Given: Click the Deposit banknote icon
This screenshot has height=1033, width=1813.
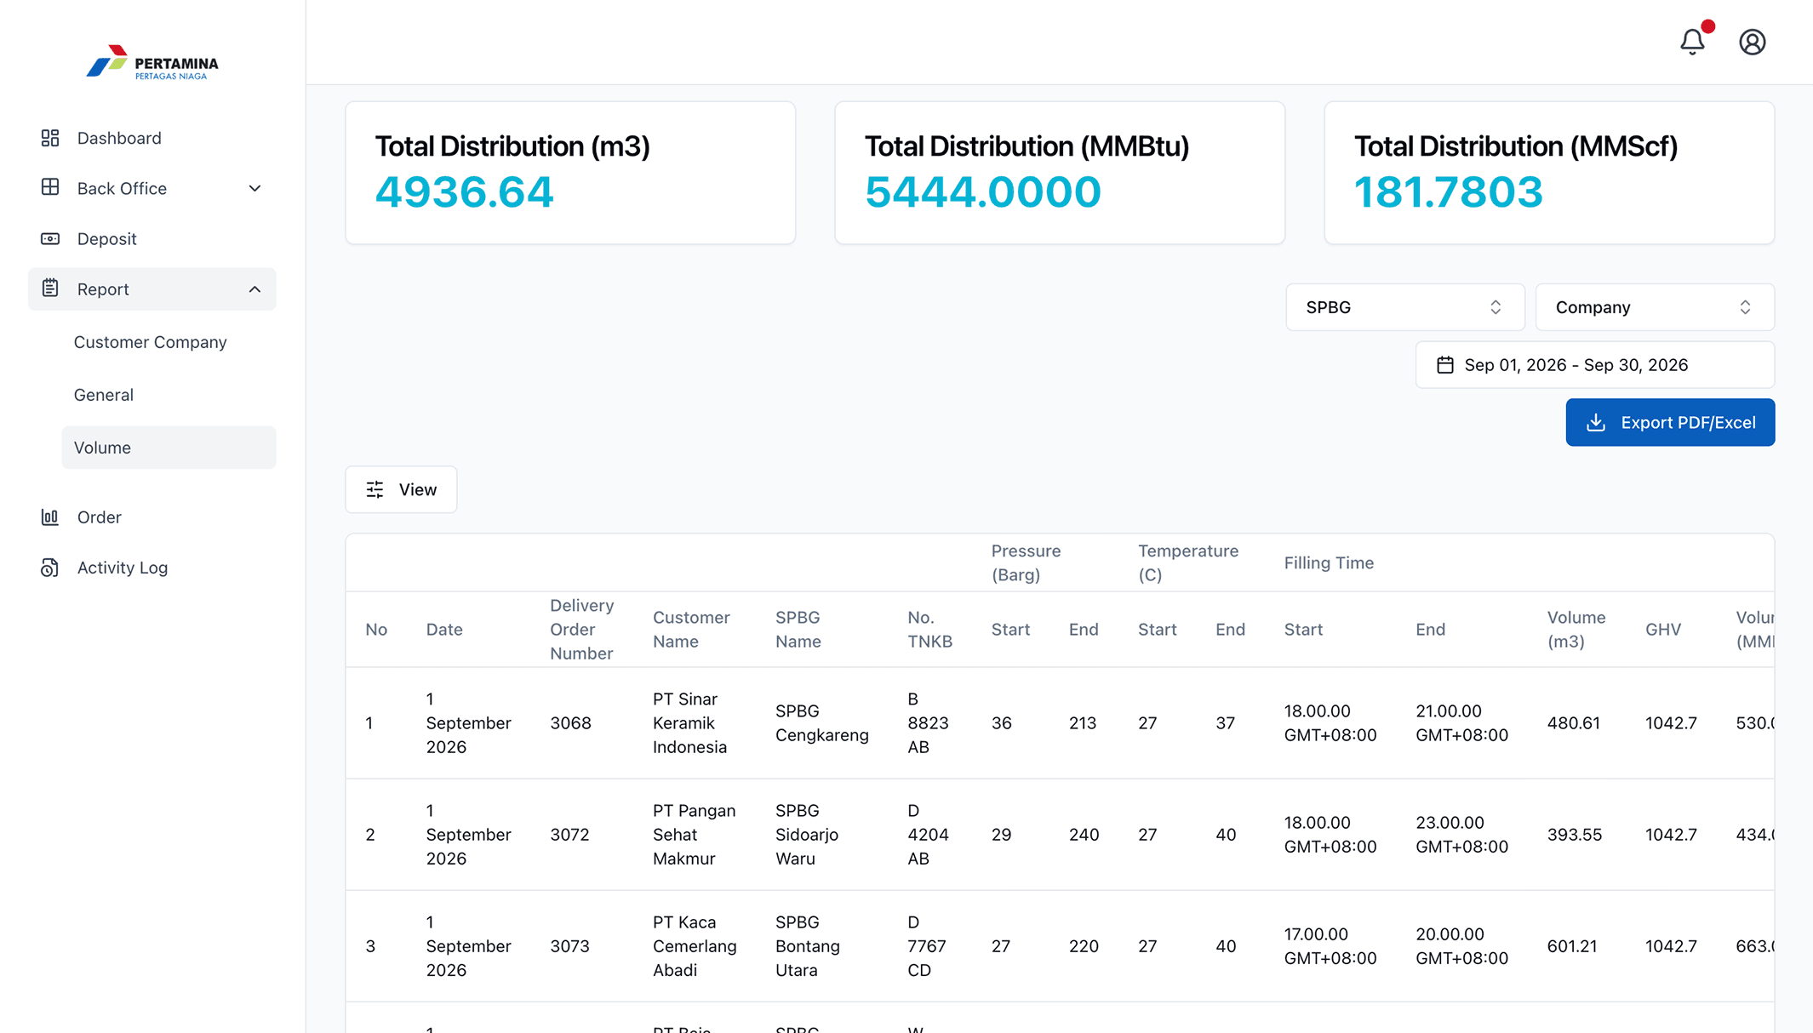Looking at the screenshot, I should [x=50, y=238].
